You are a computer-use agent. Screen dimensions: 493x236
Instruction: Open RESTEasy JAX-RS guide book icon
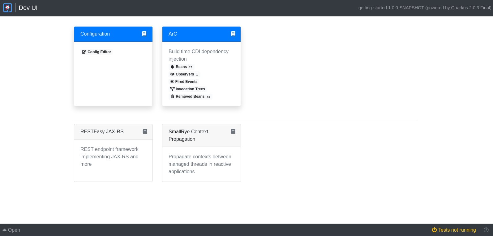click(145, 131)
